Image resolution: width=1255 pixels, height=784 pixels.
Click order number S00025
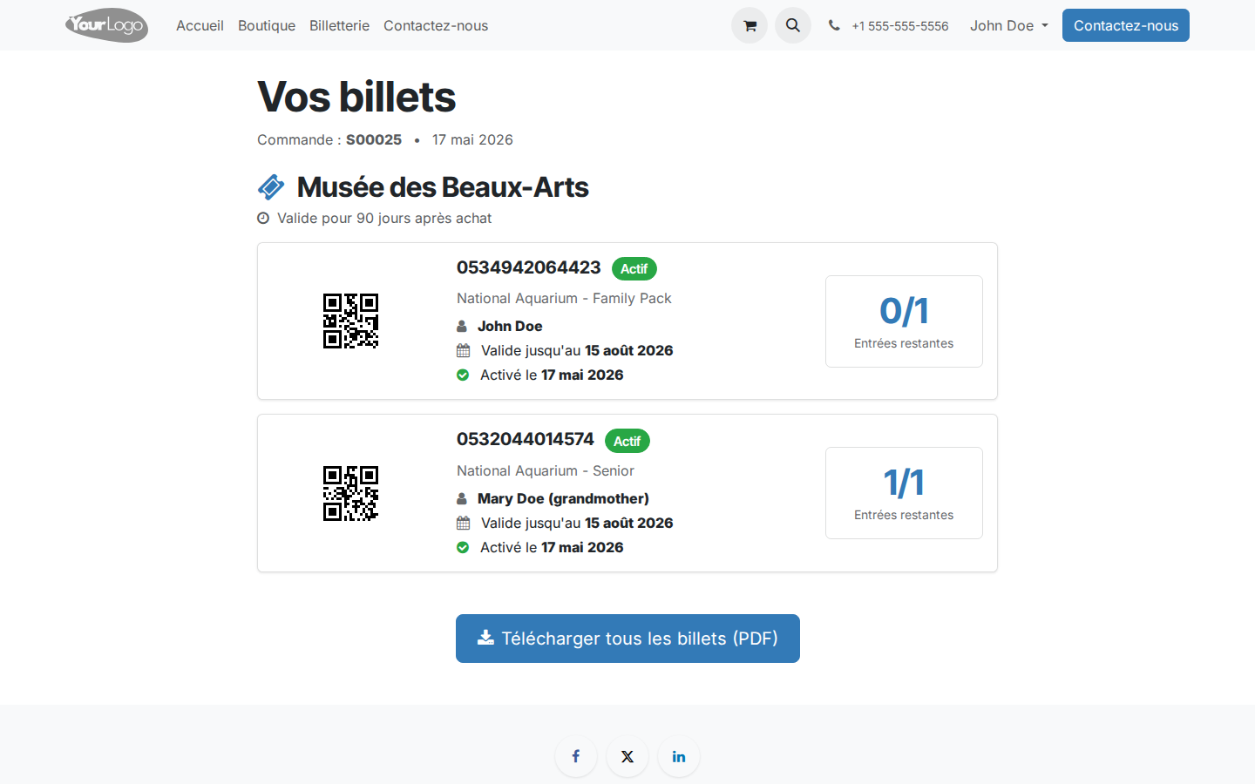coord(374,139)
